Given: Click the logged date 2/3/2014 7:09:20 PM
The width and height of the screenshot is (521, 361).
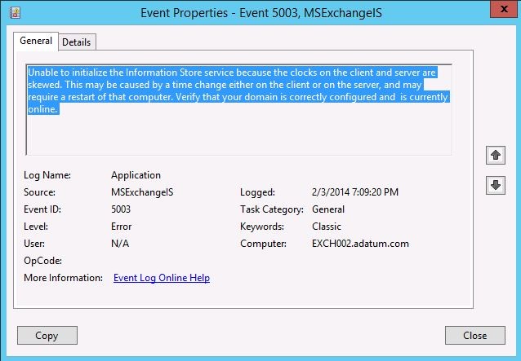Looking at the screenshot, I should click(355, 192).
